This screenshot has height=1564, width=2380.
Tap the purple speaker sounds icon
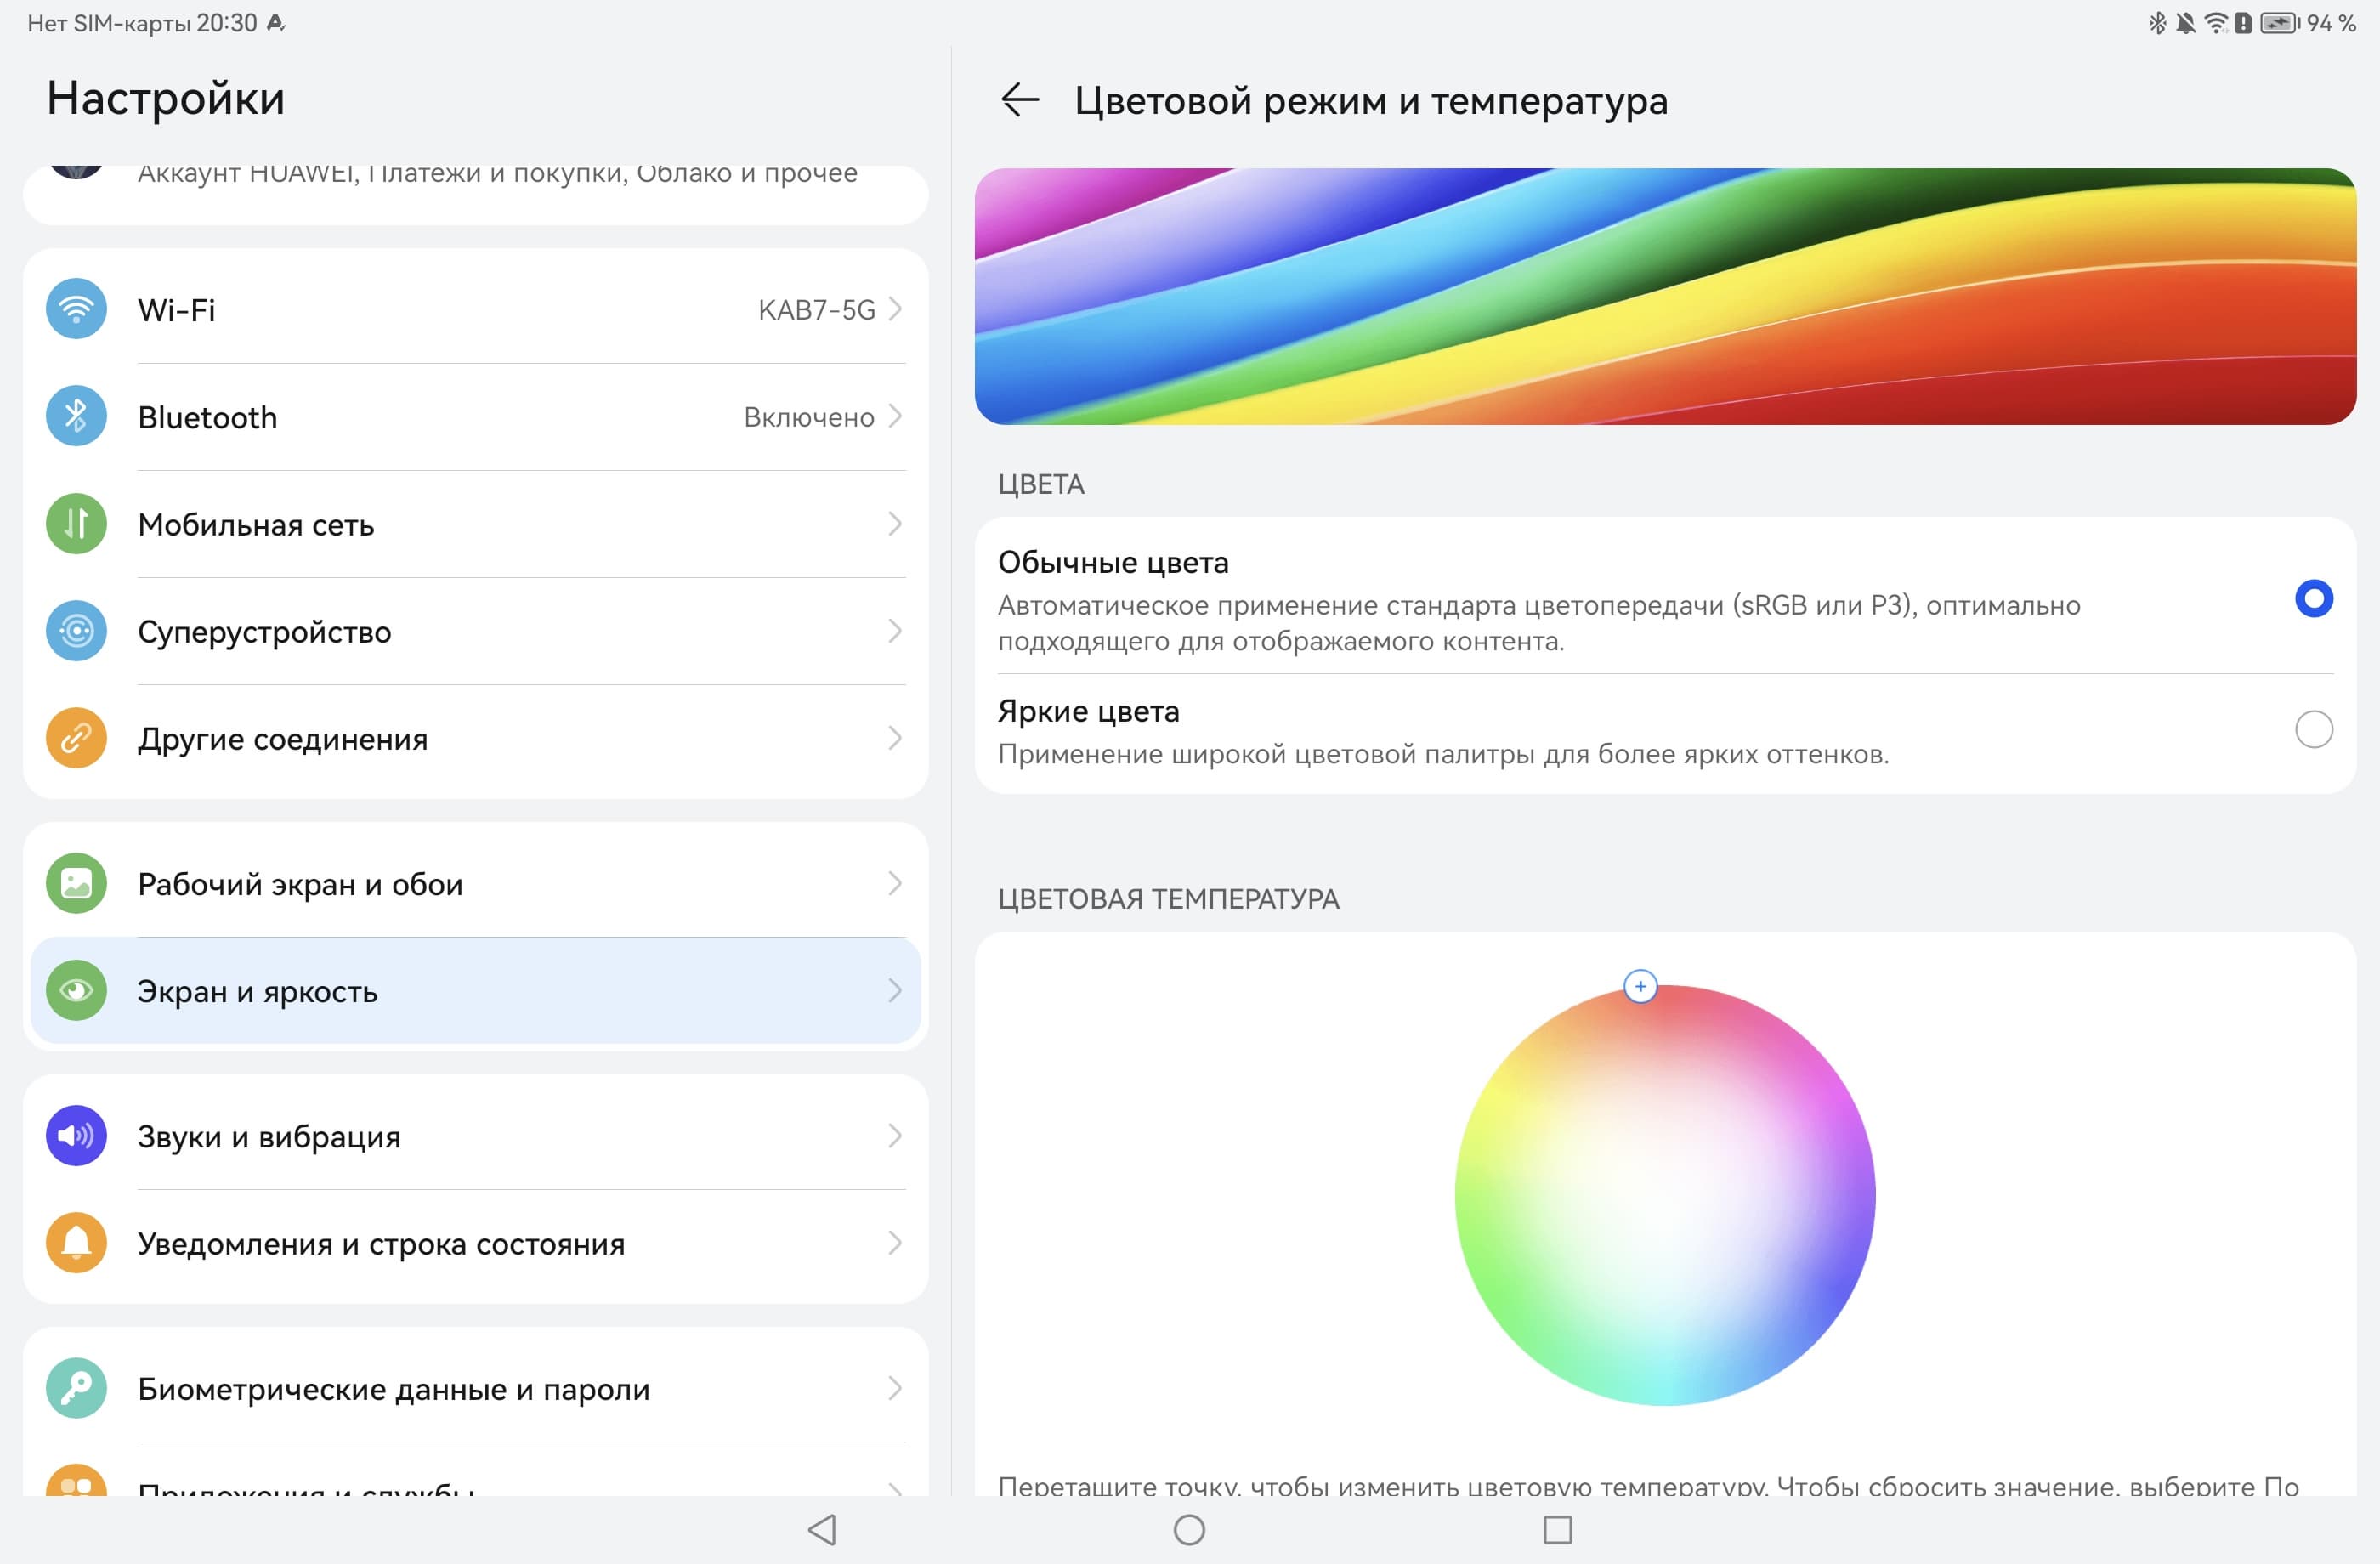76,1135
